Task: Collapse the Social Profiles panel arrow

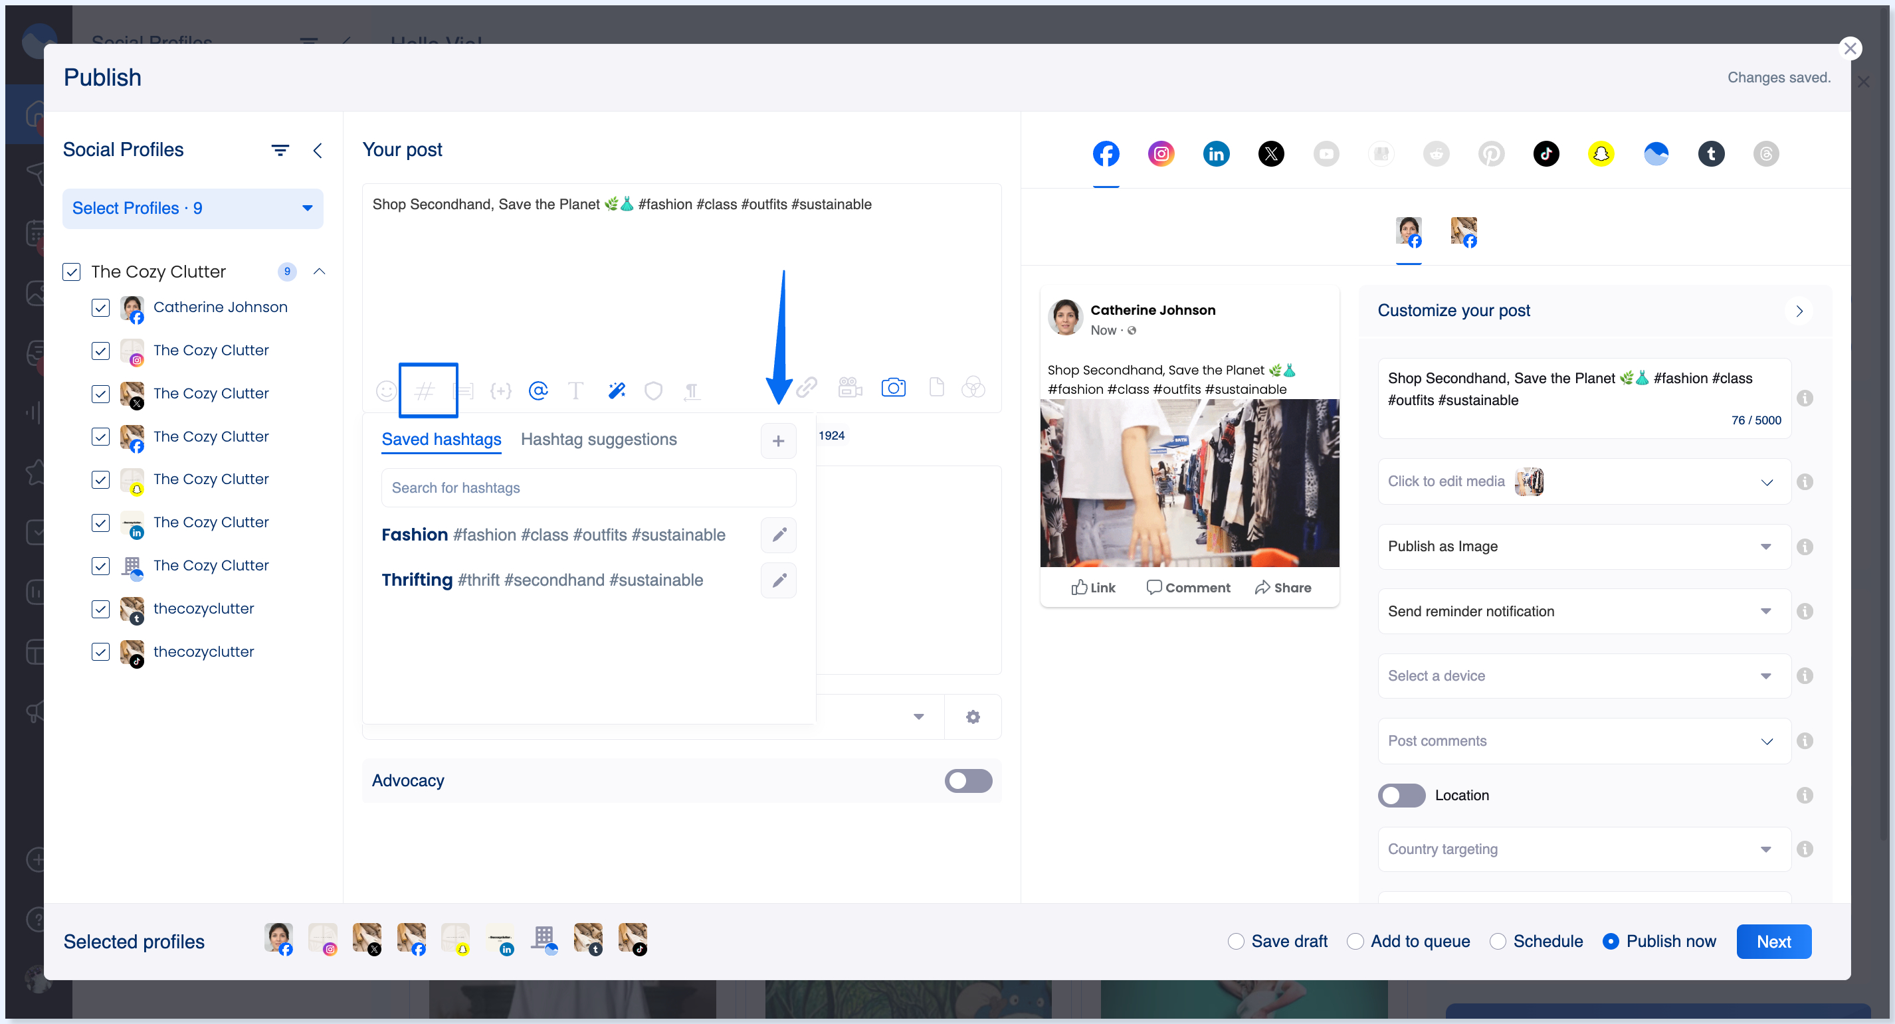Action: (x=318, y=150)
